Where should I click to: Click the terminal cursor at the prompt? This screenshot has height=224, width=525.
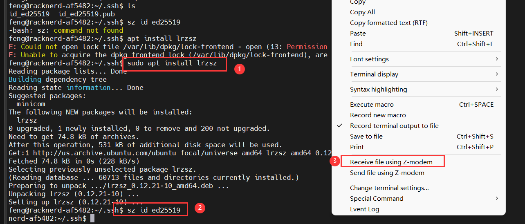point(92,219)
